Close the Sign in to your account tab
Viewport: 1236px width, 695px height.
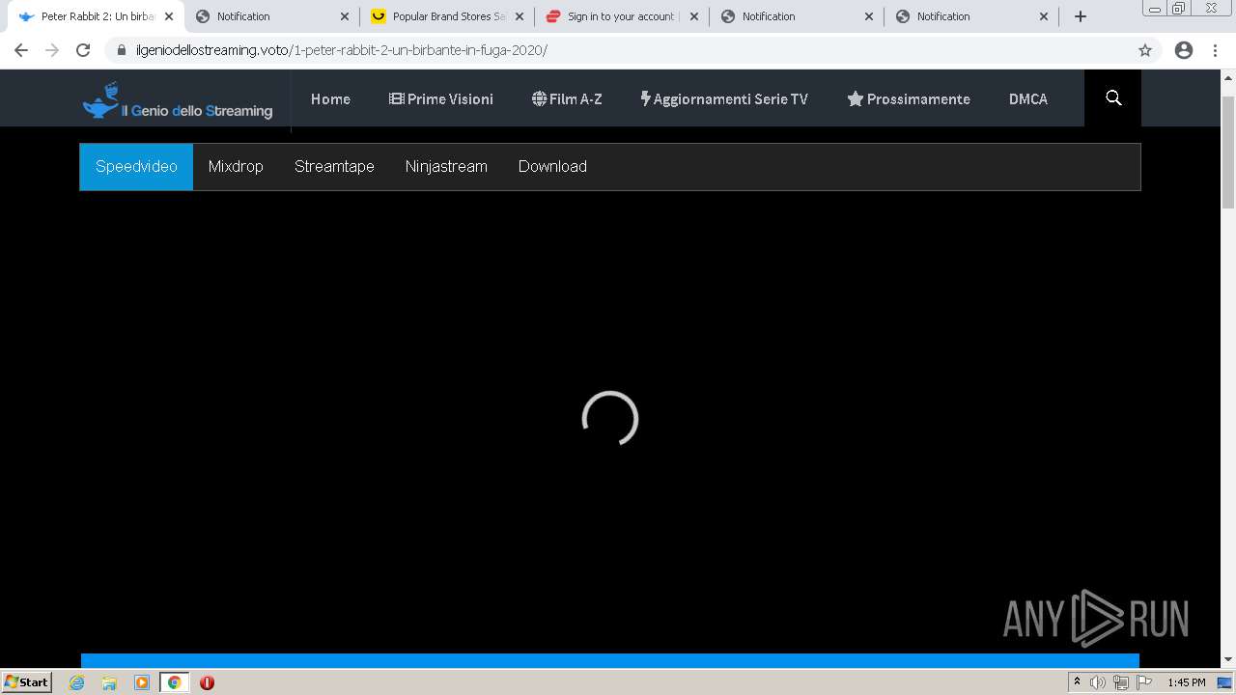693,16
